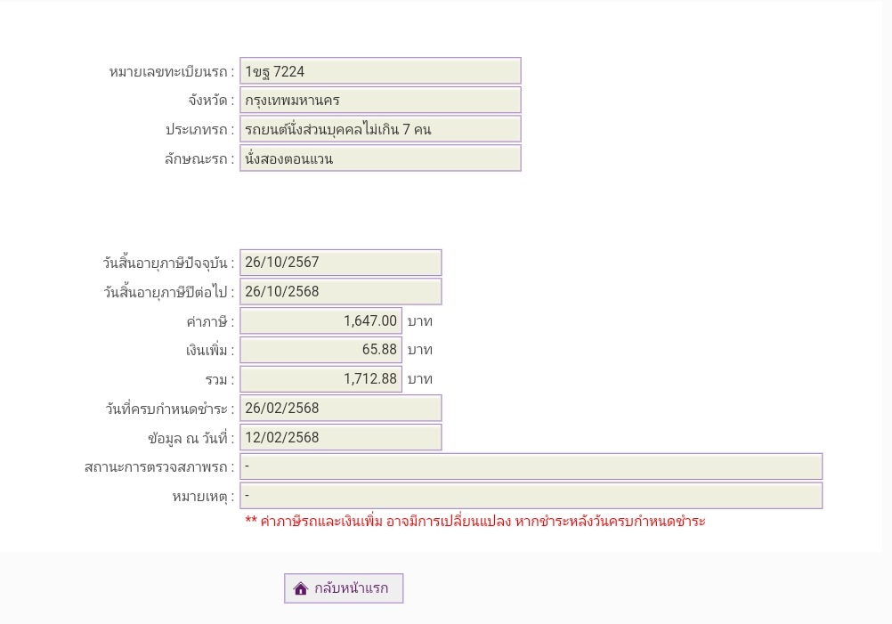Select the ค่าภาษี amount 1,647.00
The image size is (892, 624).
pos(320,320)
